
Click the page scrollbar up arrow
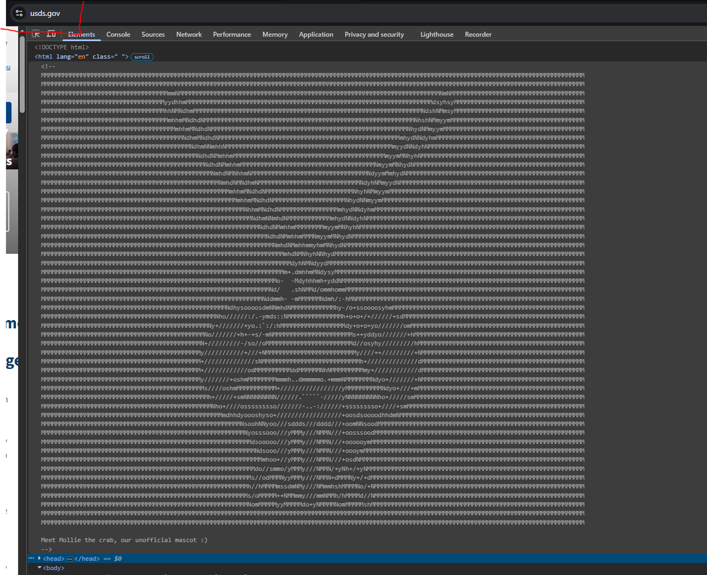[22, 31]
